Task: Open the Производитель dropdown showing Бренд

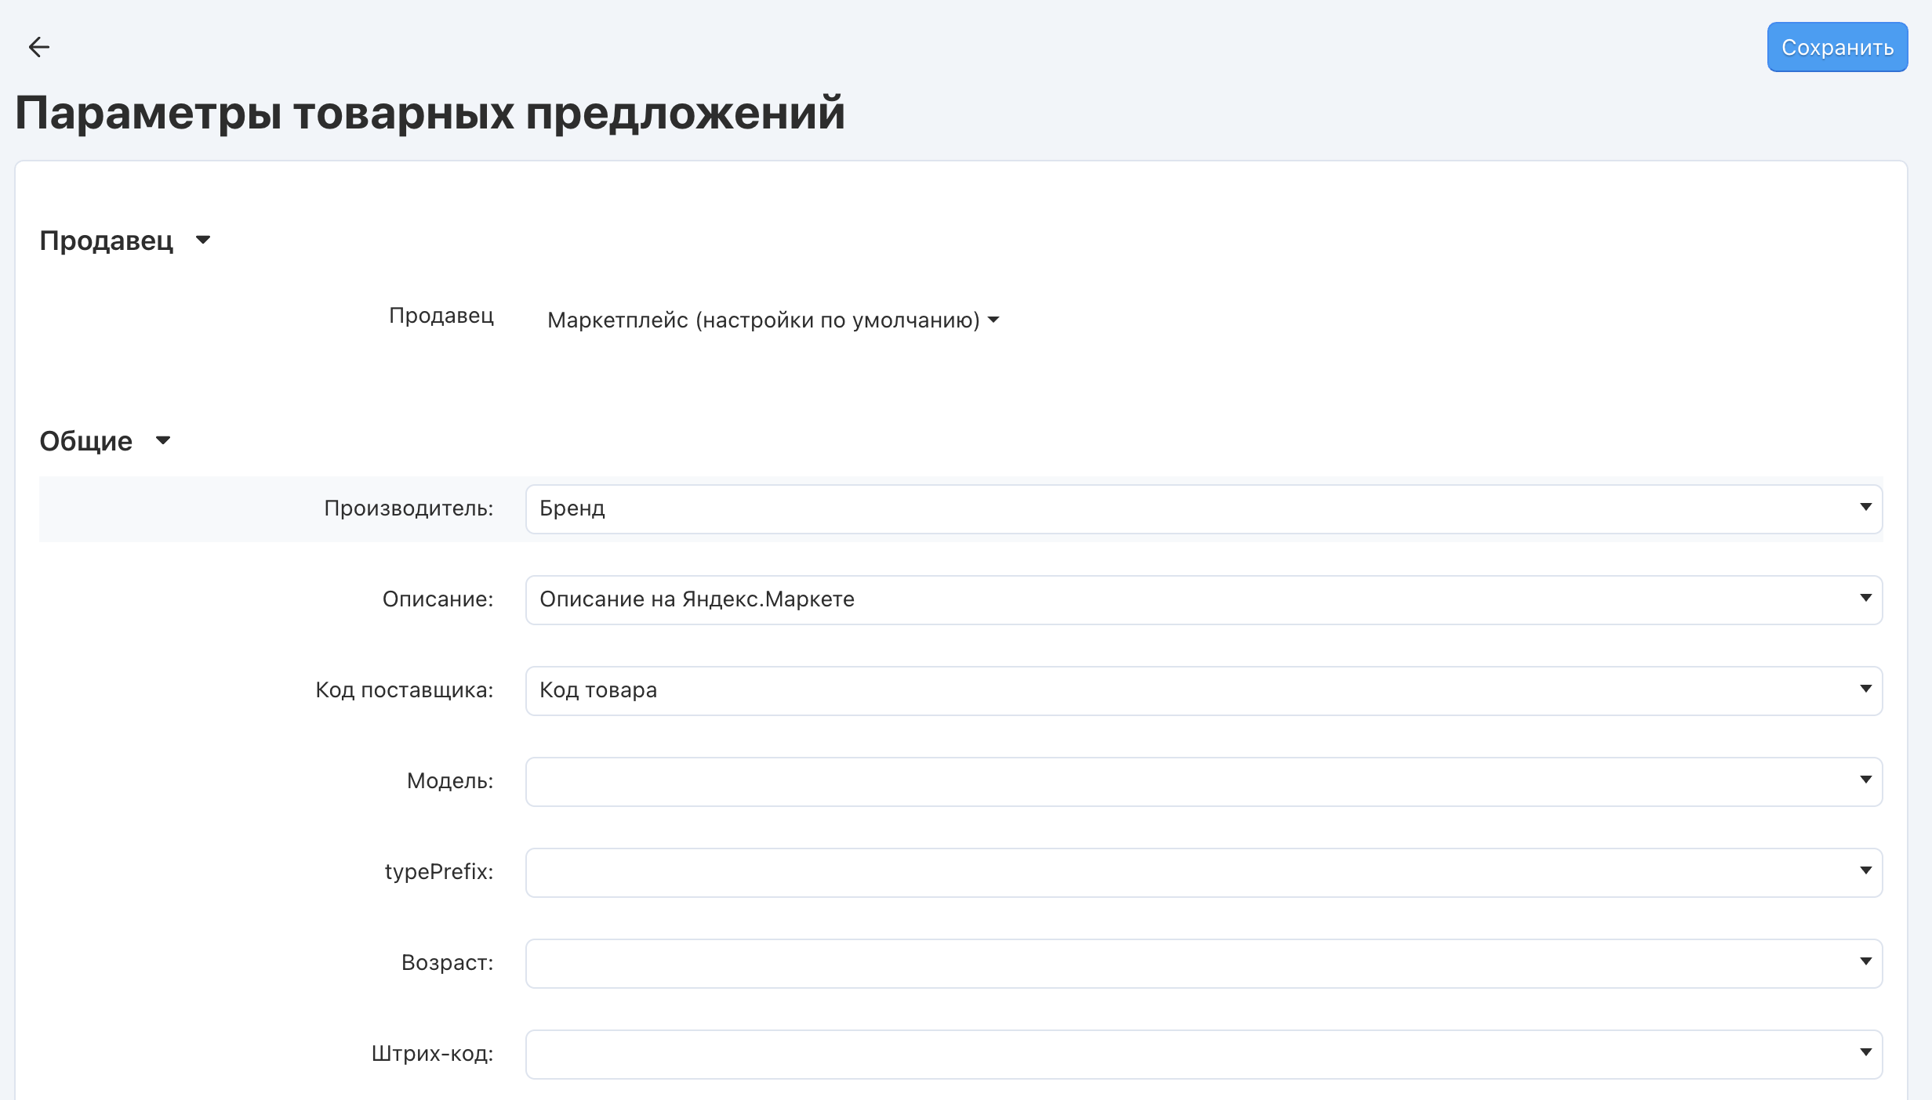Action: pos(1203,508)
